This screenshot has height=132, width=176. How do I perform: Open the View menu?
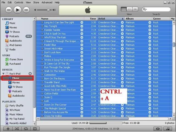[28, 2]
